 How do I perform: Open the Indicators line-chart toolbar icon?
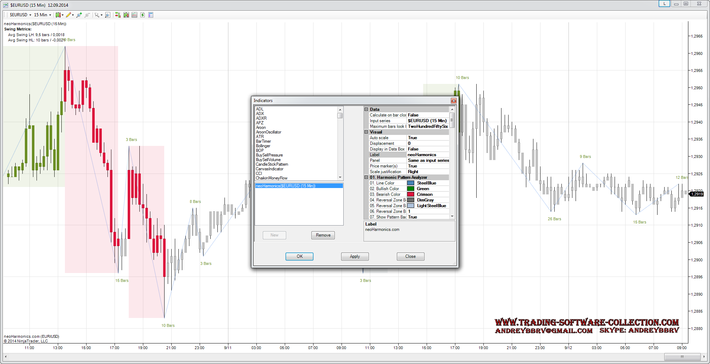[x=134, y=15]
